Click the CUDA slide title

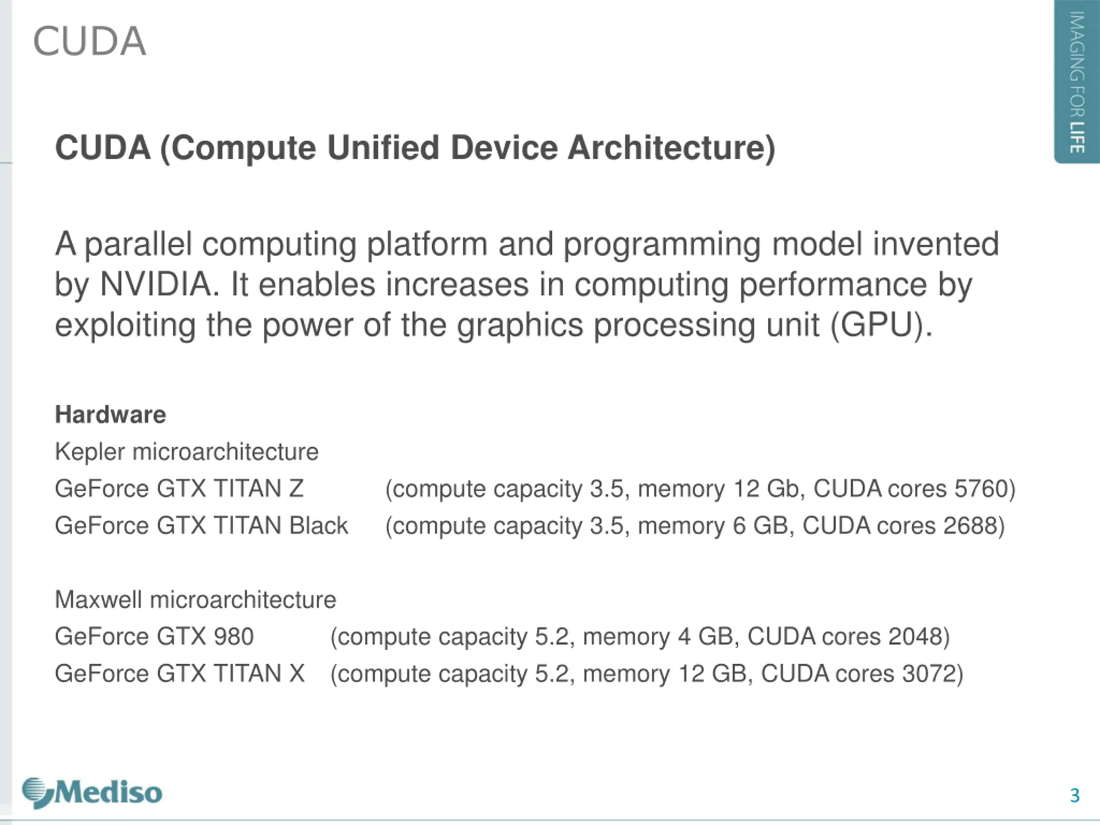[x=89, y=41]
